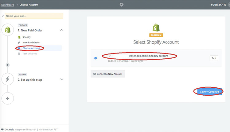
Task: Click the pencil icon beside Shopify account name
Action: click(110, 56)
